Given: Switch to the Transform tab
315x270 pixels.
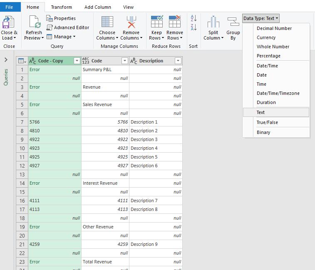Looking at the screenshot, I should click(x=62, y=7).
